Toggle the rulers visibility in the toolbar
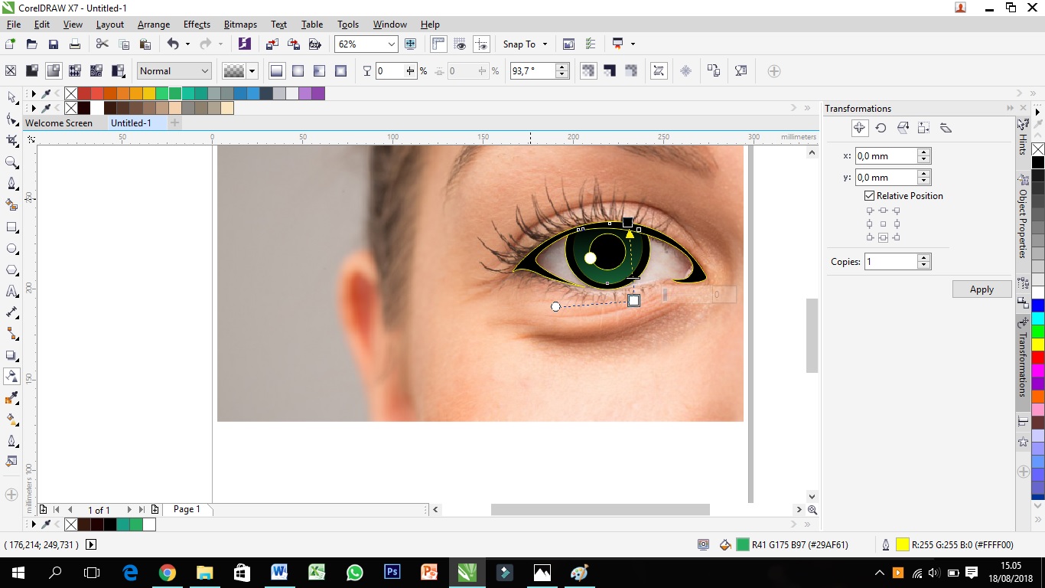This screenshot has width=1045, height=588. (438, 44)
